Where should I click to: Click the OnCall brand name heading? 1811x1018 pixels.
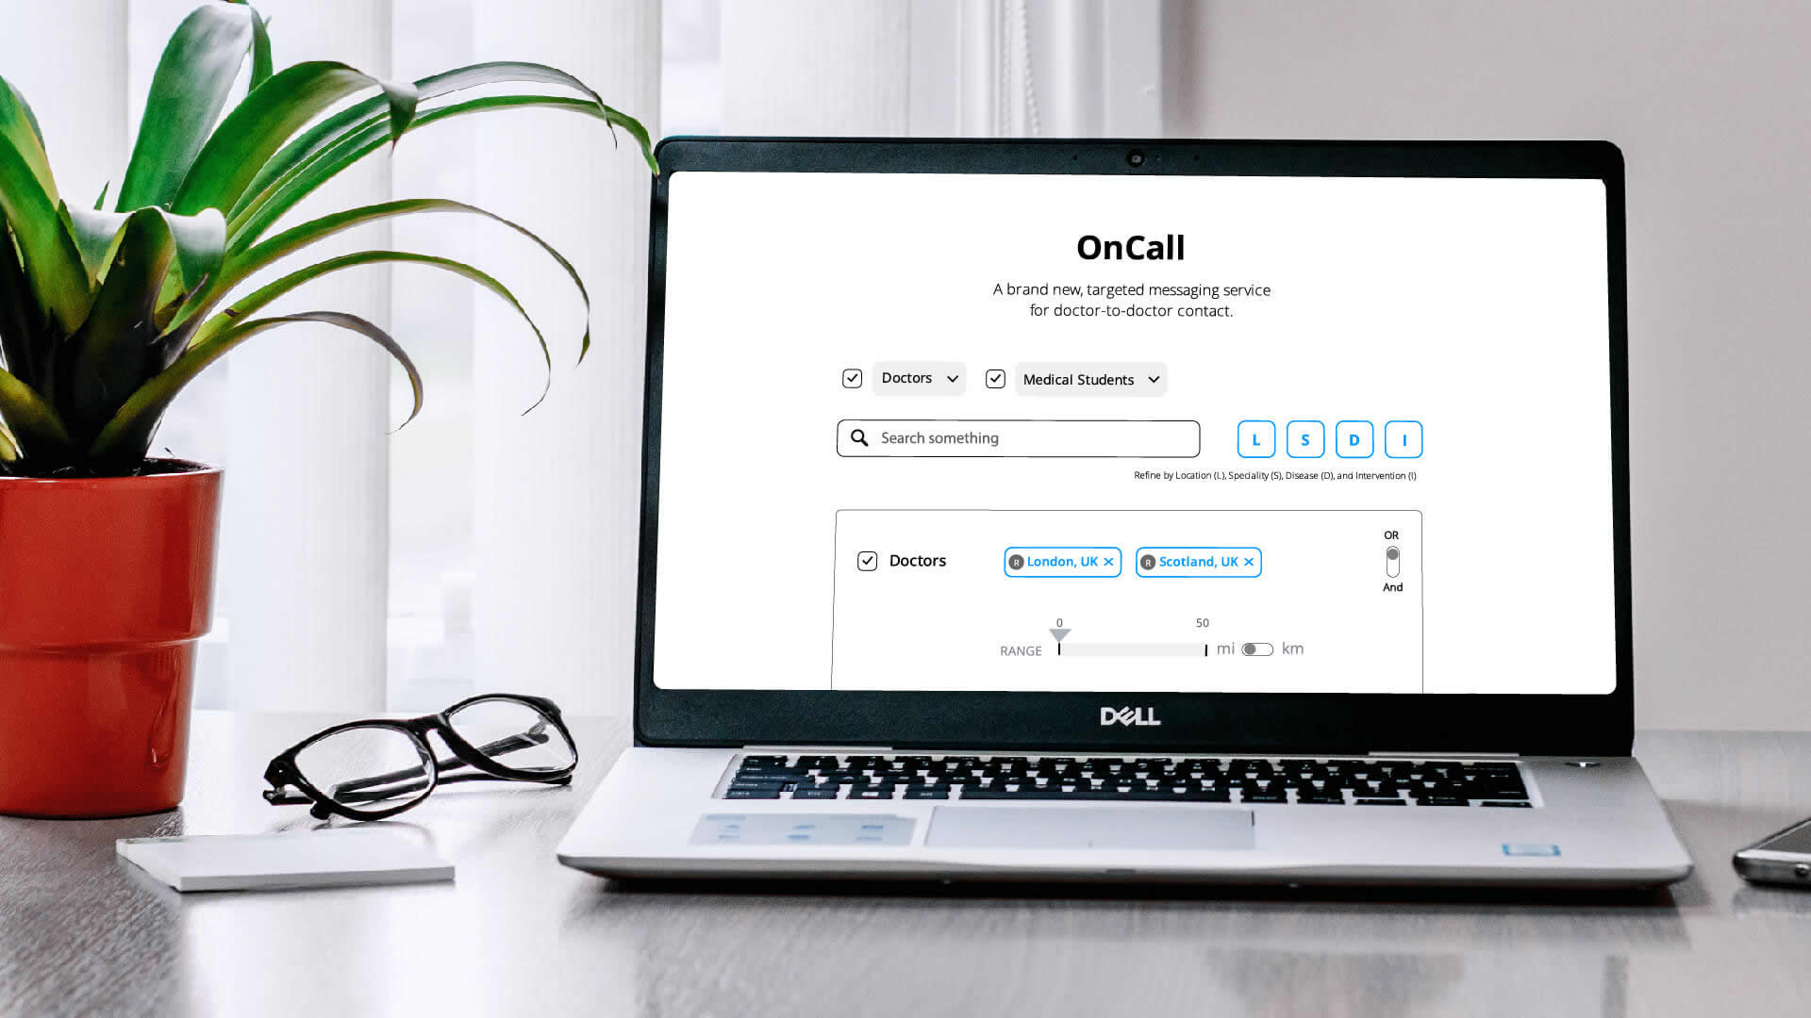pyautogui.click(x=1129, y=246)
